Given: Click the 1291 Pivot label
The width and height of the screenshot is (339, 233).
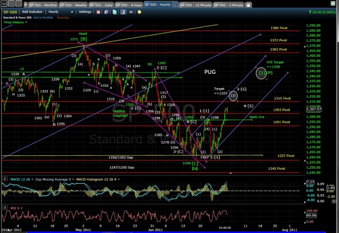Looking at the screenshot, I should 281,122.
